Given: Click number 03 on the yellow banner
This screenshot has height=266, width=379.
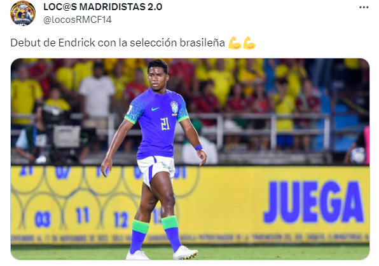Looking at the screenshot, I should (43, 219).
